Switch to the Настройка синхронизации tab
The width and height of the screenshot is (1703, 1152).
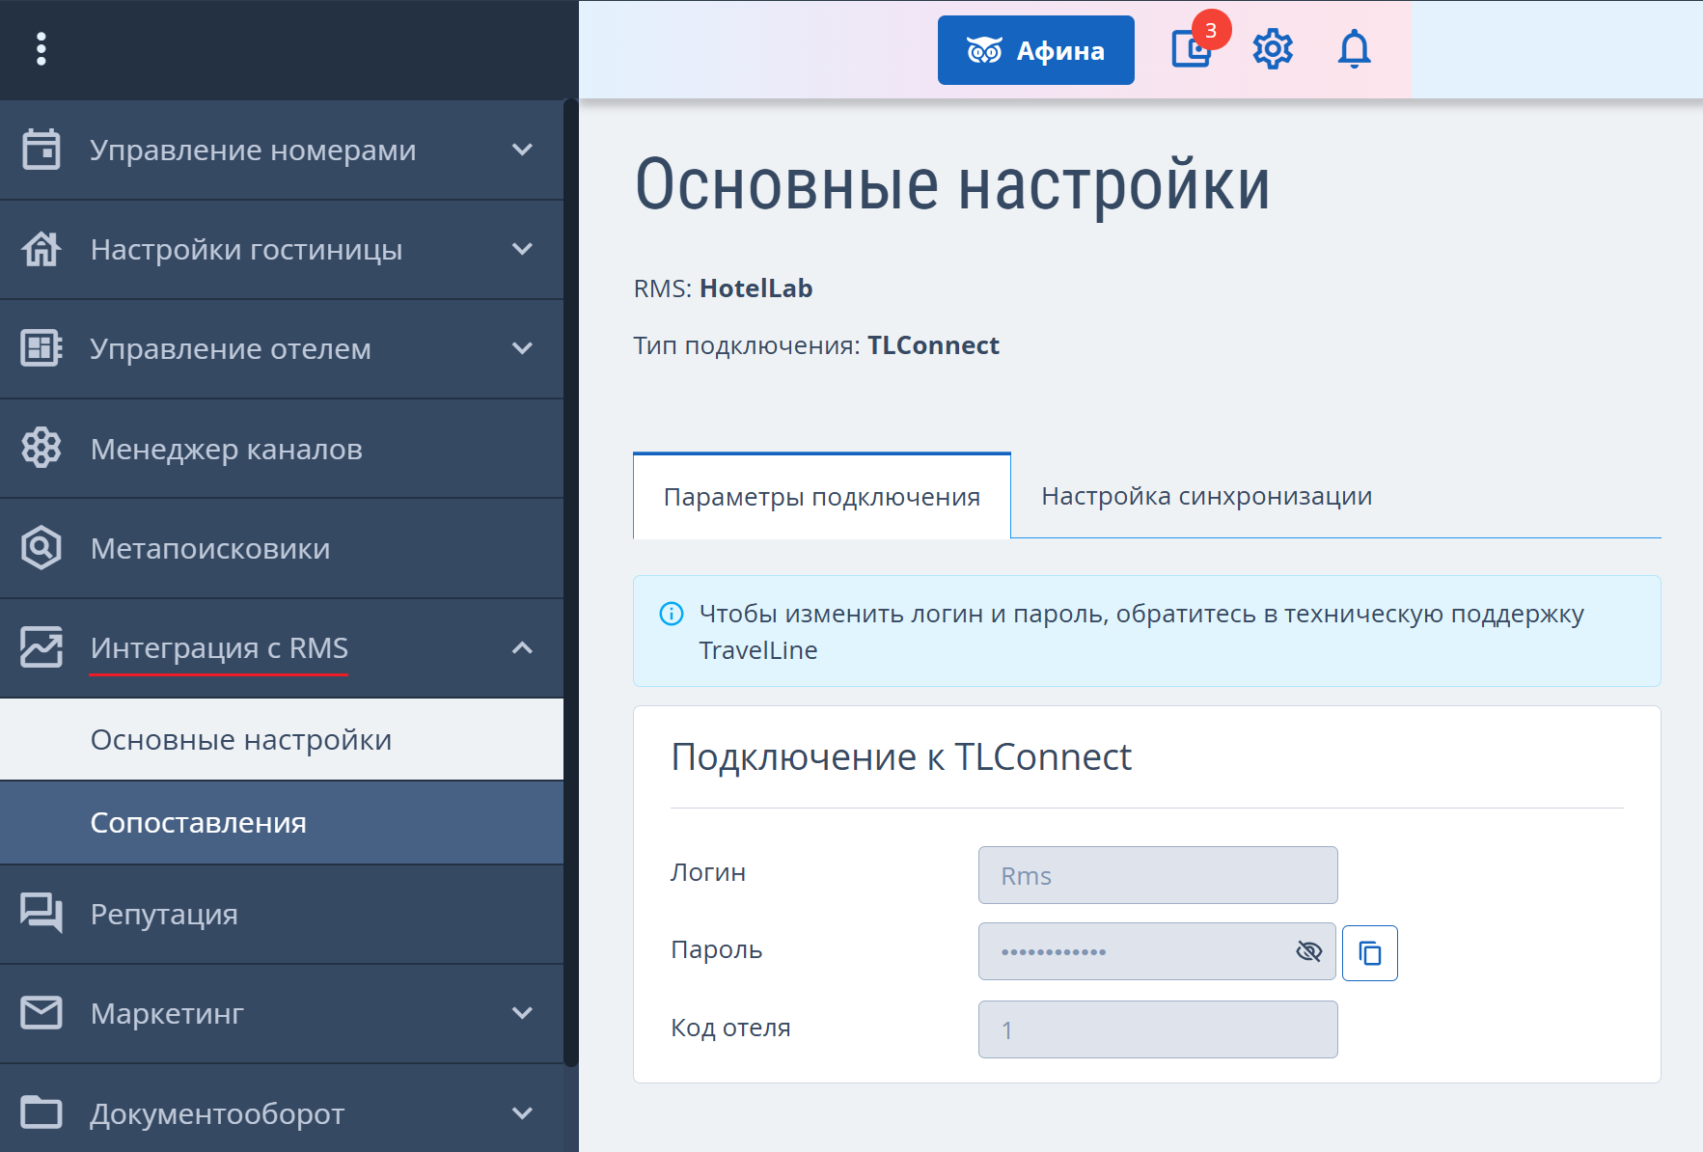point(1206,496)
